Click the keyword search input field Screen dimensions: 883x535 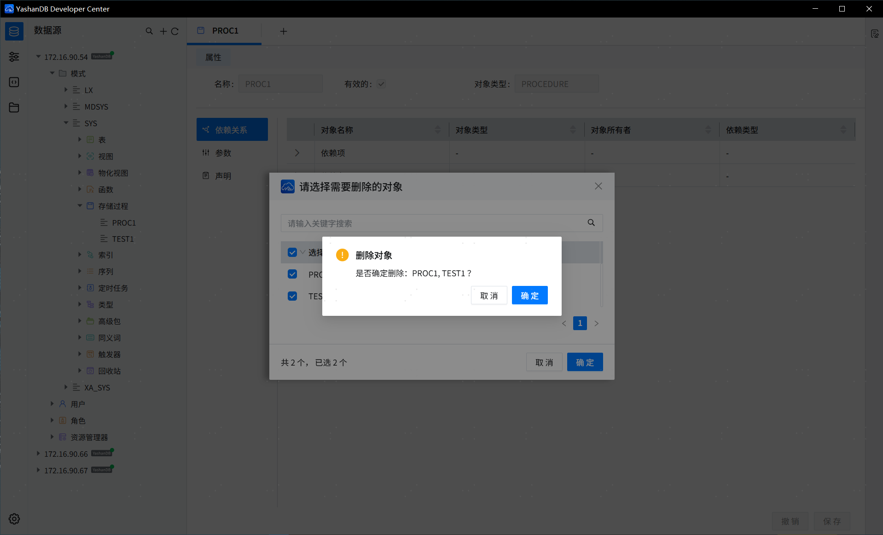pos(433,223)
